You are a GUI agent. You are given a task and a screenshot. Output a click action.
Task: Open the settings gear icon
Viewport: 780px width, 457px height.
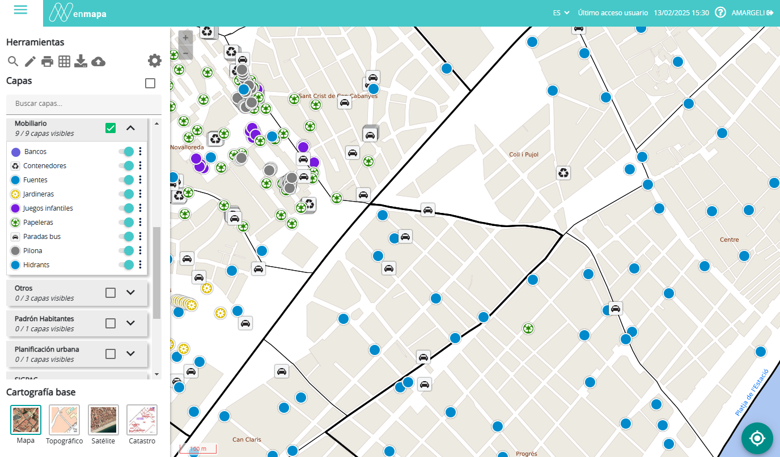(x=154, y=61)
